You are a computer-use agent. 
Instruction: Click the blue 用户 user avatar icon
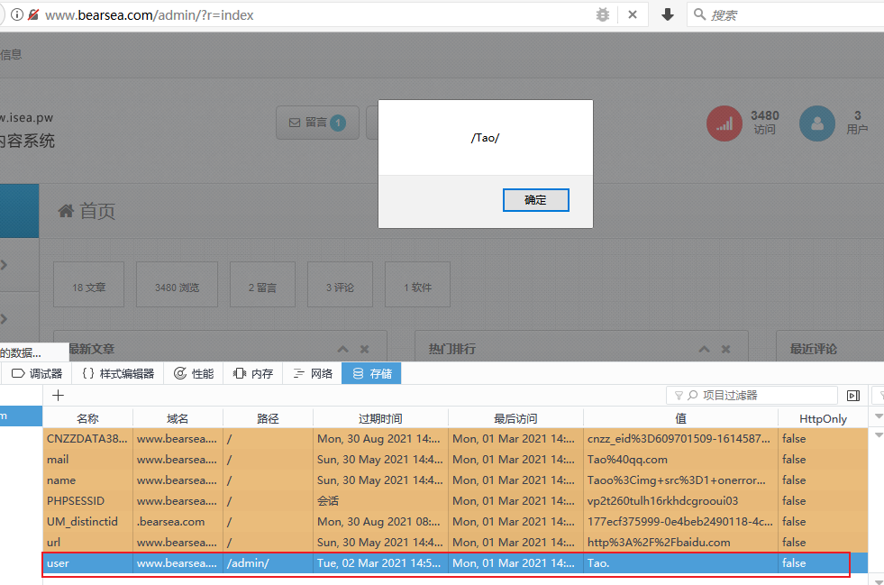[x=817, y=123]
